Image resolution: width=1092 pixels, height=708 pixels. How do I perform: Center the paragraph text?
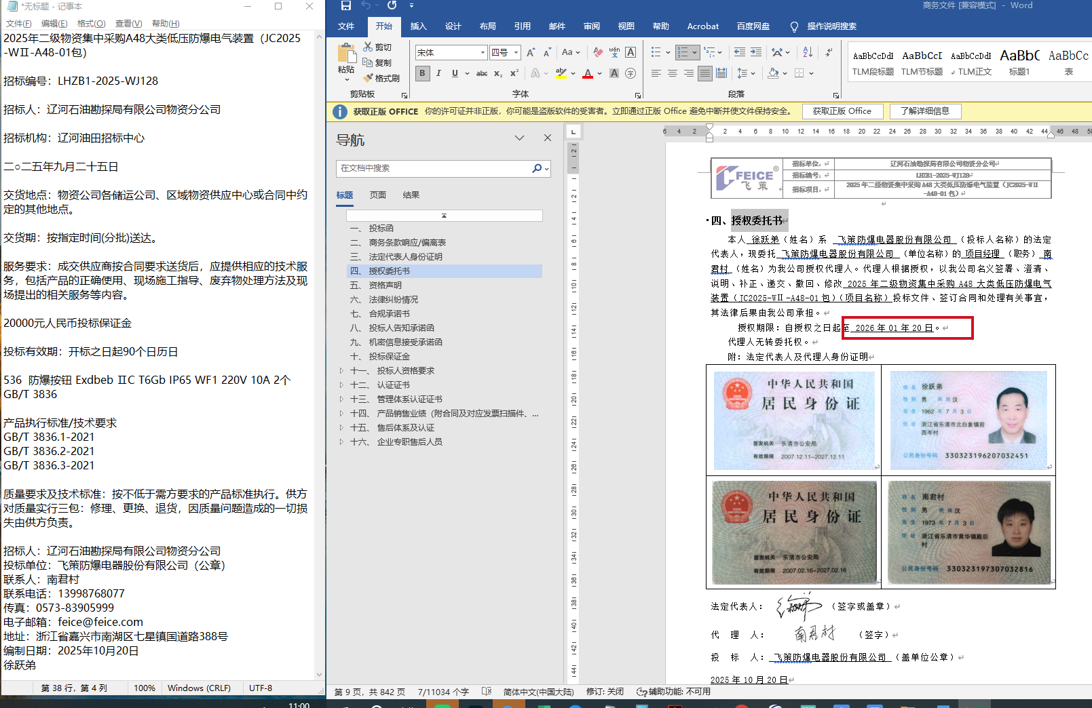[672, 73]
